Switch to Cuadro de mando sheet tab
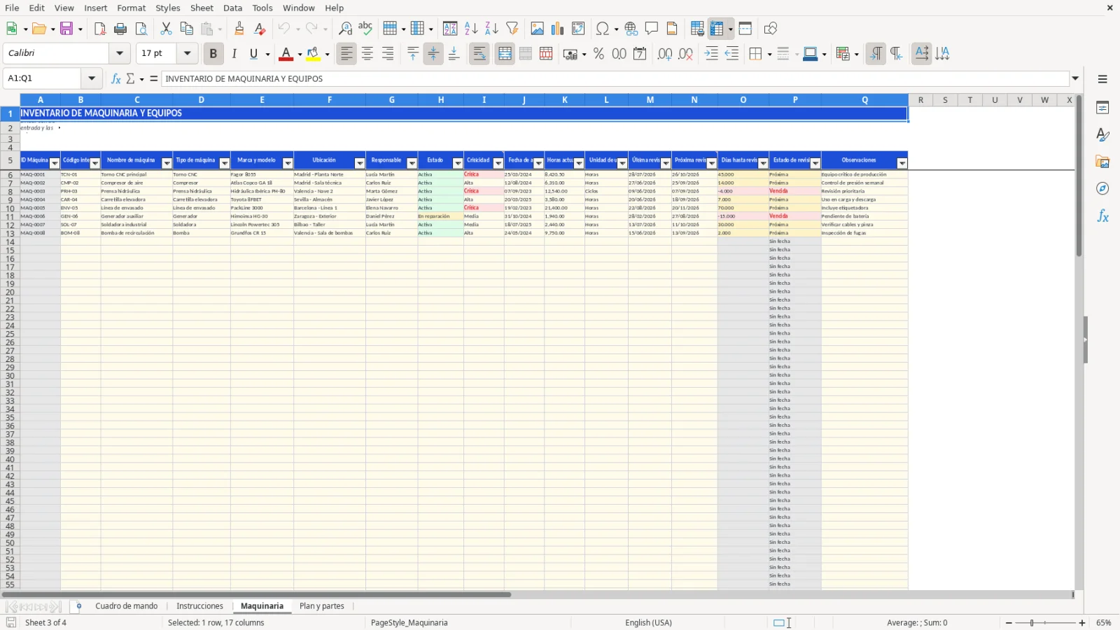Screen dimensions: 1120x630 (x=127, y=606)
